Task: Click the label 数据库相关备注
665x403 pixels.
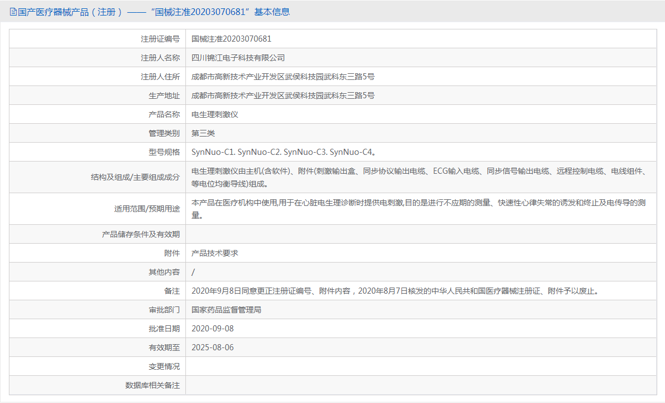Action: point(153,385)
